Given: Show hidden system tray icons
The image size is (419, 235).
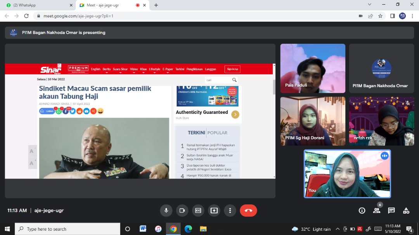Looking at the screenshot, I should pyautogui.click(x=338, y=229).
